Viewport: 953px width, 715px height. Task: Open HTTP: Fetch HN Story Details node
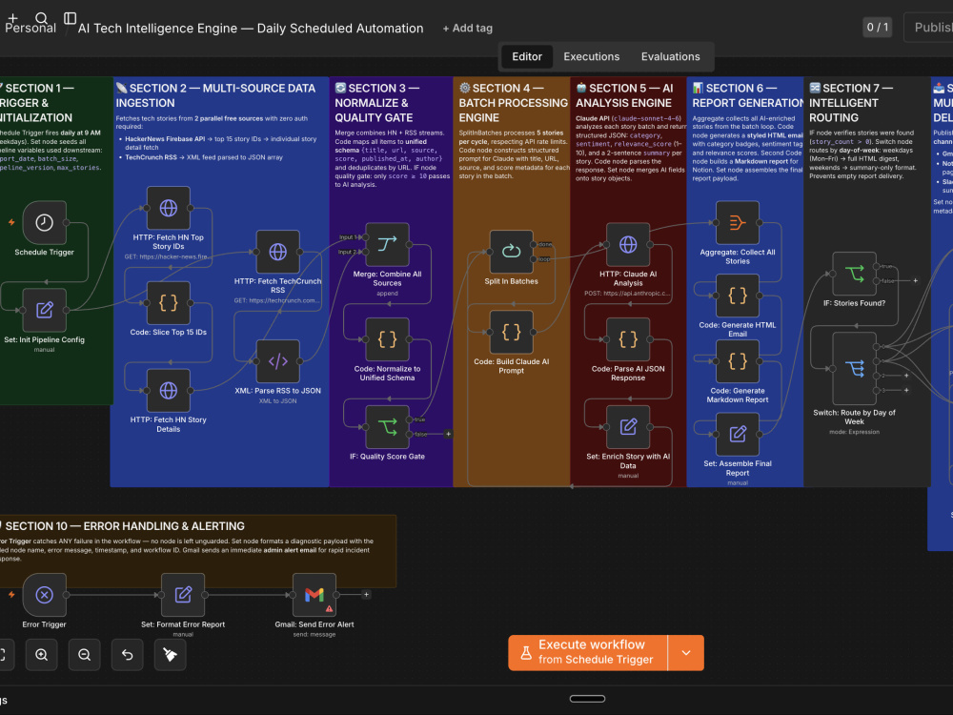[x=169, y=390]
